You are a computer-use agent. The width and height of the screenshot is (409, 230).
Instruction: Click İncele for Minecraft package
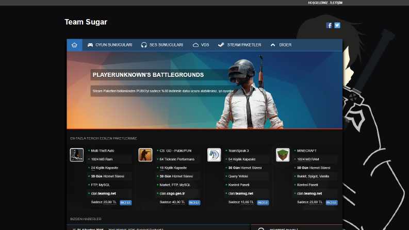pos(332,203)
